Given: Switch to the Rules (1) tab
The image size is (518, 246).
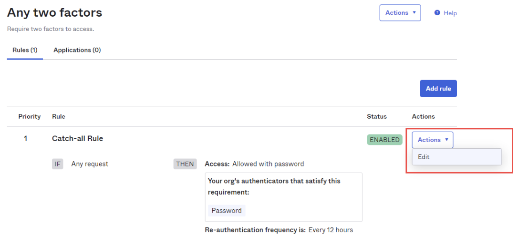Looking at the screenshot, I should coord(25,50).
